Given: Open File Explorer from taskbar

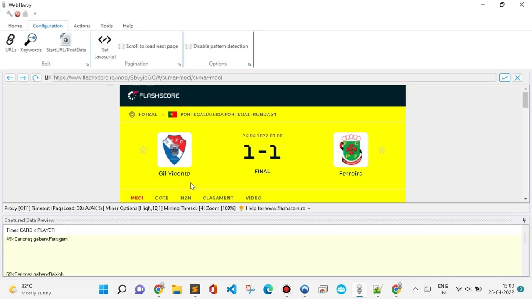Looking at the screenshot, I should click(177, 289).
